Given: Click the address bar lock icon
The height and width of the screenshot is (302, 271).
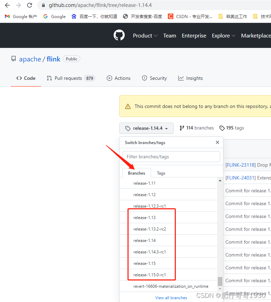Looking at the screenshot, I should pos(43,5).
